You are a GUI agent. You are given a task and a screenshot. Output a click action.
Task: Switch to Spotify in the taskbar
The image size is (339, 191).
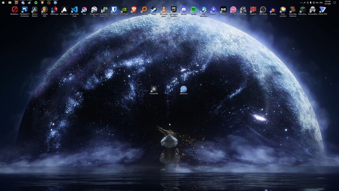click(36, 3)
